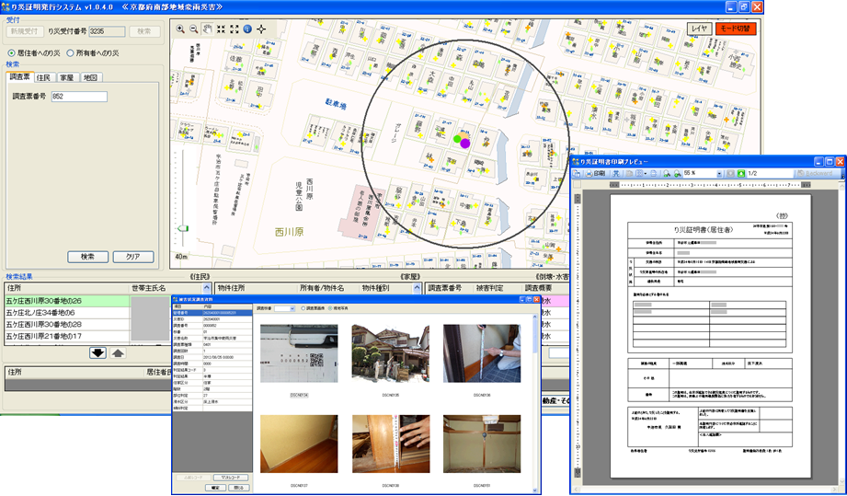The width and height of the screenshot is (847, 496).
Task: Click the black down arrow below results
Action: (97, 352)
